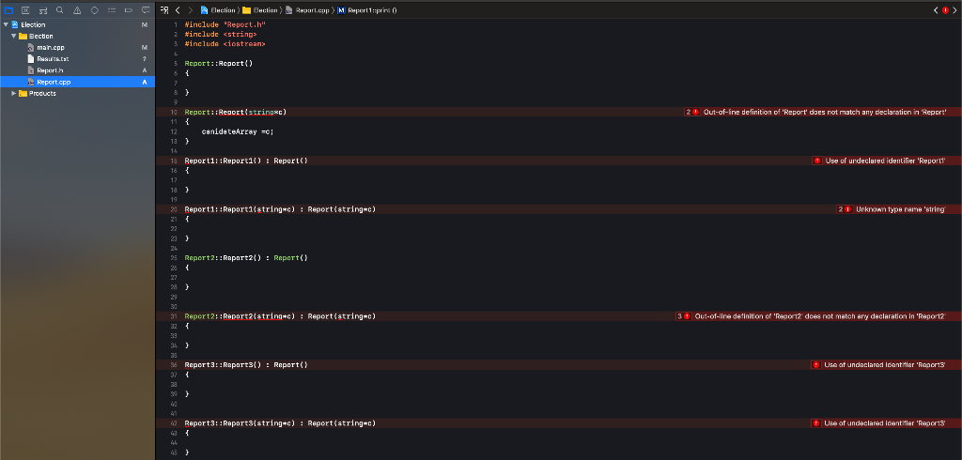Open 'Out-of-line definition of Report' error message
962x460 pixels.
825,112
